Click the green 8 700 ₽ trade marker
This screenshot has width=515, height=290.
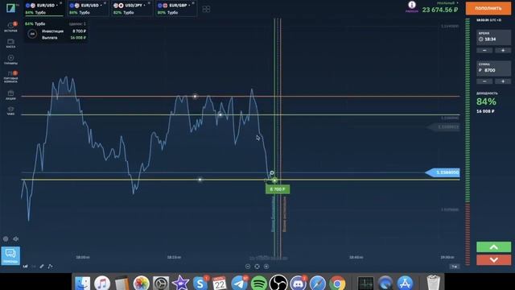pyautogui.click(x=278, y=189)
